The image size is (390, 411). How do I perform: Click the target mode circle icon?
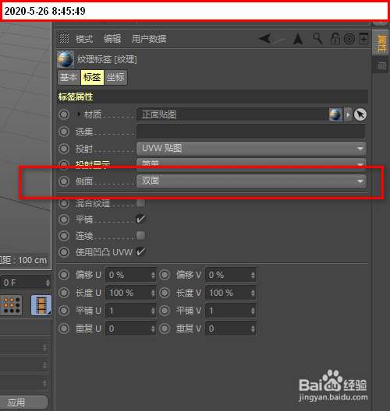(x=349, y=40)
